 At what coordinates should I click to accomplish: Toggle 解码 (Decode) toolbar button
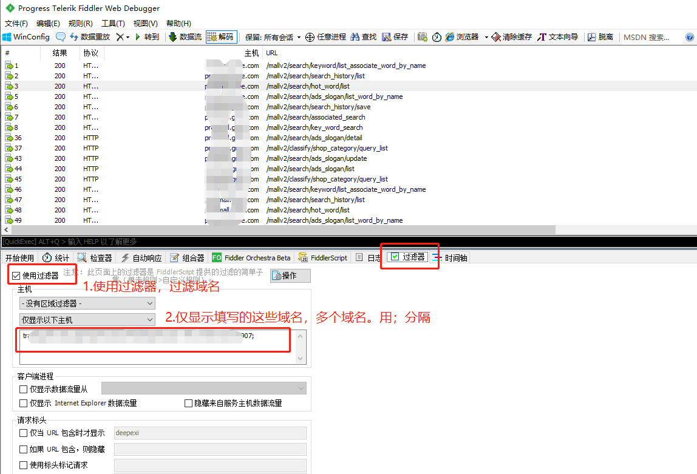click(x=222, y=37)
